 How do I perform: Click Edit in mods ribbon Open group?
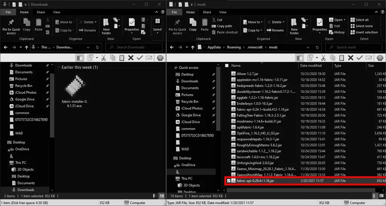pos(335,26)
